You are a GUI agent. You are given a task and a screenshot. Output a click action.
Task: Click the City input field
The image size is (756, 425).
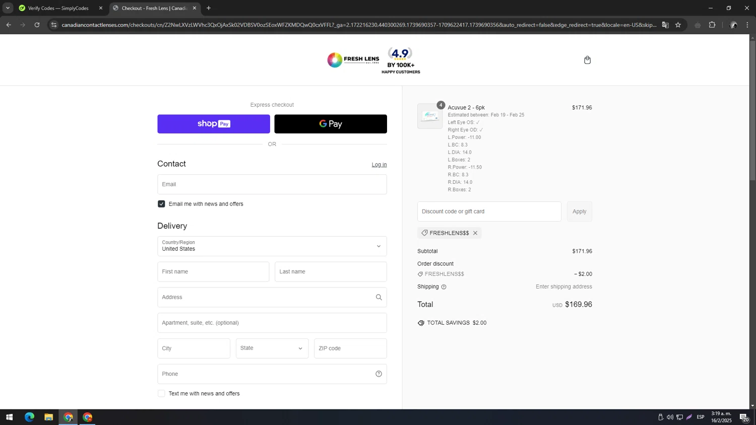[x=194, y=348]
